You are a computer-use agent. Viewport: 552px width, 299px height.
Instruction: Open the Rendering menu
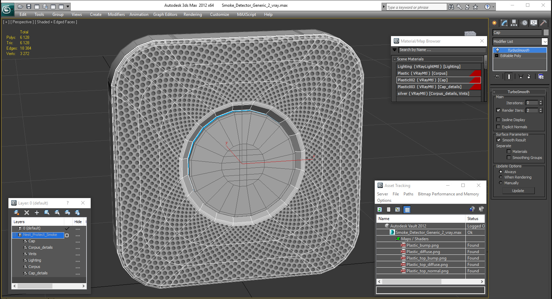click(x=193, y=15)
